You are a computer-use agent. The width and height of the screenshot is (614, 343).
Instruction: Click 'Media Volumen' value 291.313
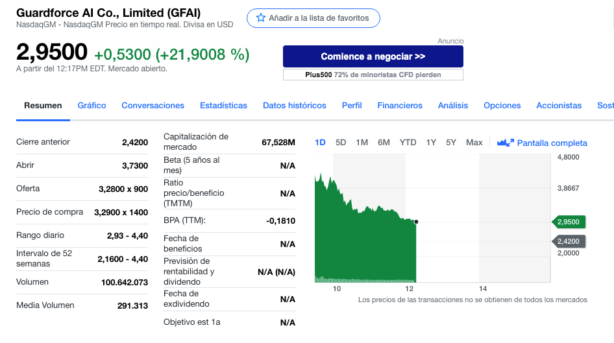(x=133, y=306)
